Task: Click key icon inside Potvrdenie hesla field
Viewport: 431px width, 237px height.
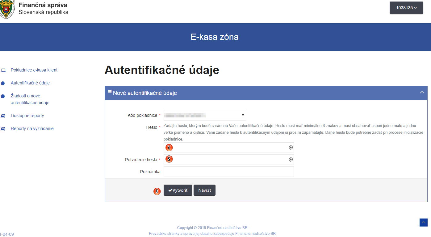Action: click(x=290, y=160)
